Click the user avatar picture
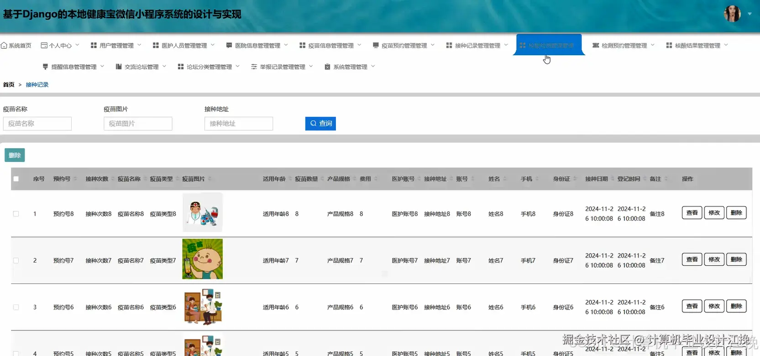The width and height of the screenshot is (760, 356). 732,14
